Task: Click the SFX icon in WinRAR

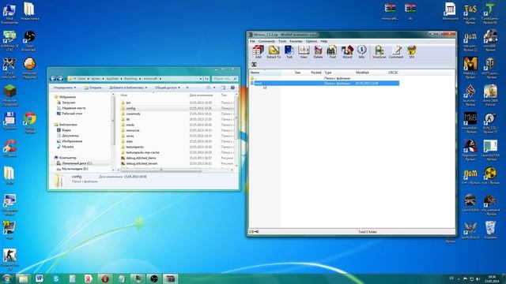Action: tap(411, 52)
